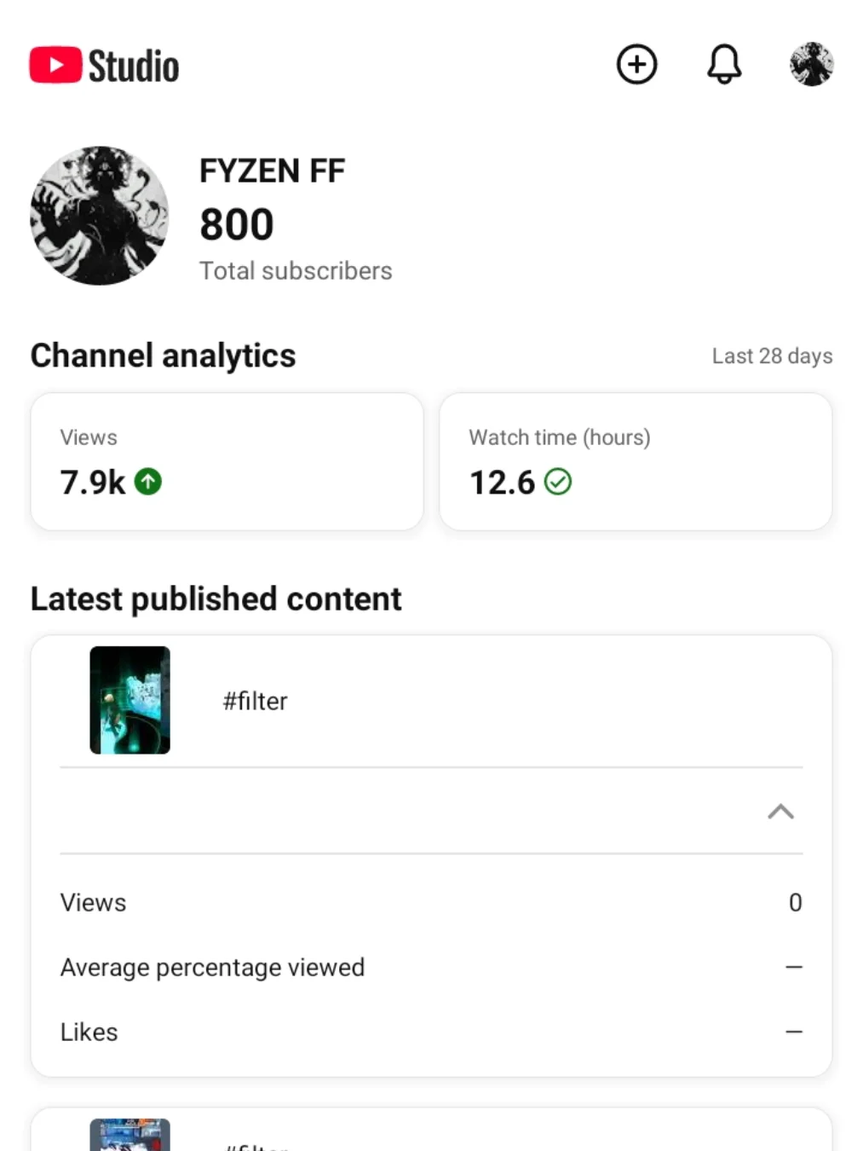Tap the green views trend arrow
Image resolution: width=863 pixels, height=1151 pixels.
(x=148, y=482)
